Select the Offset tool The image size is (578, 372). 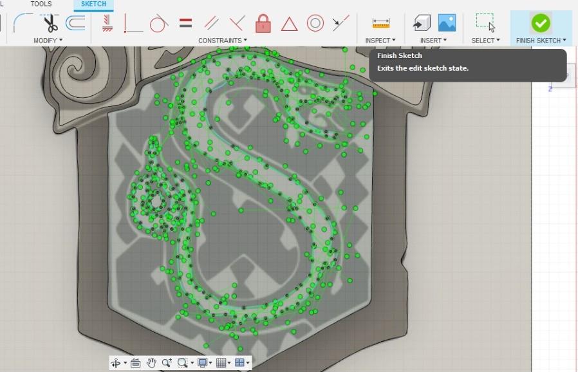tap(75, 23)
